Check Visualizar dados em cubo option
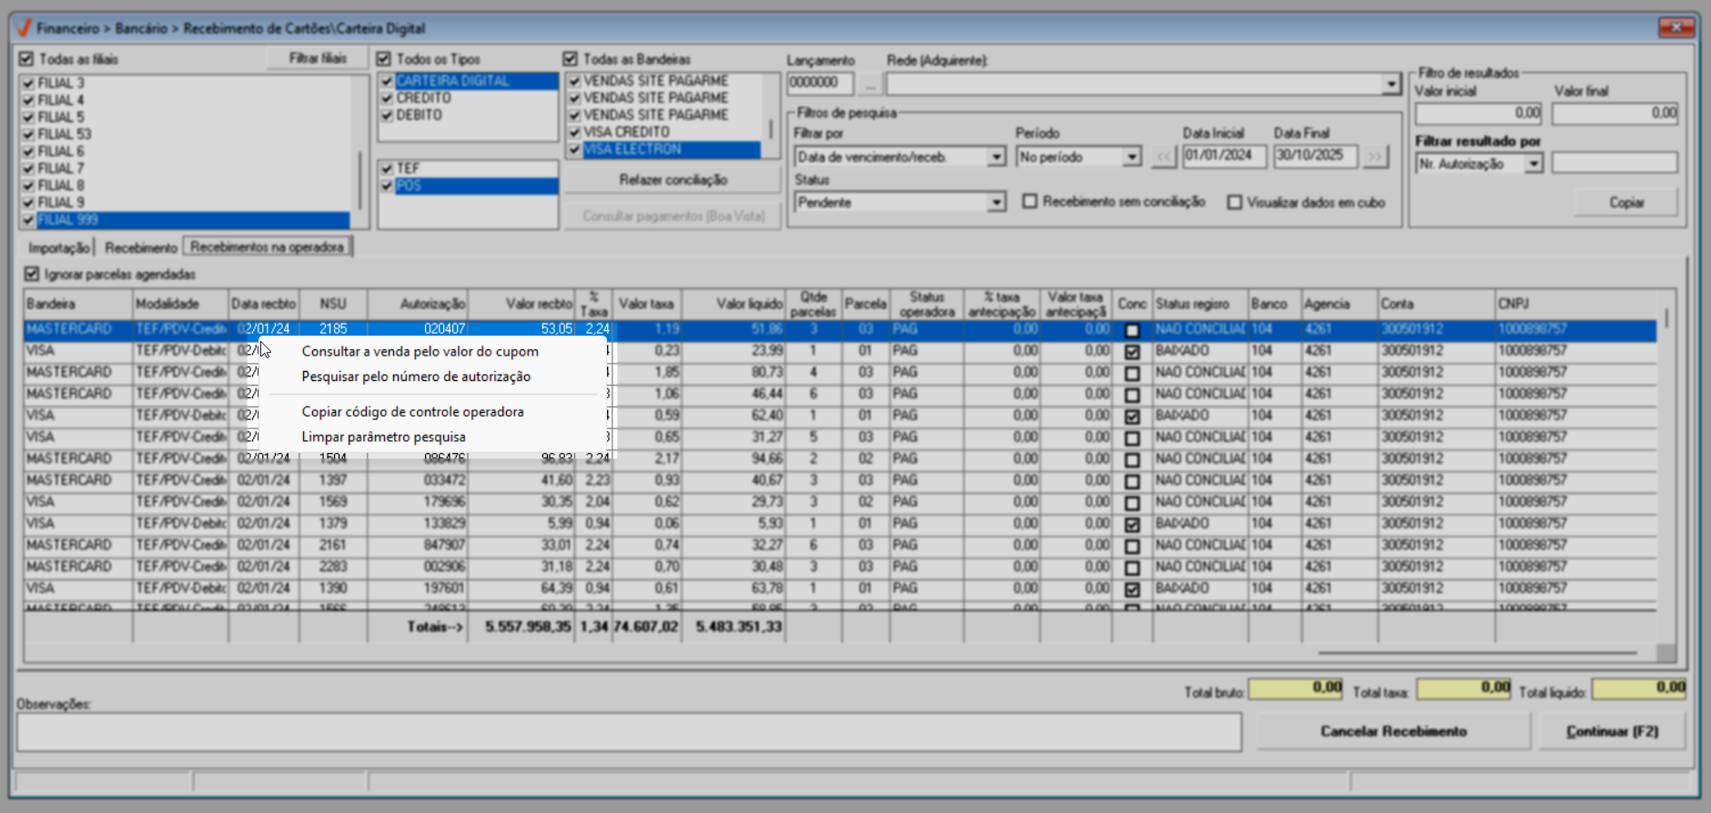This screenshot has height=813, width=1711. click(1234, 203)
